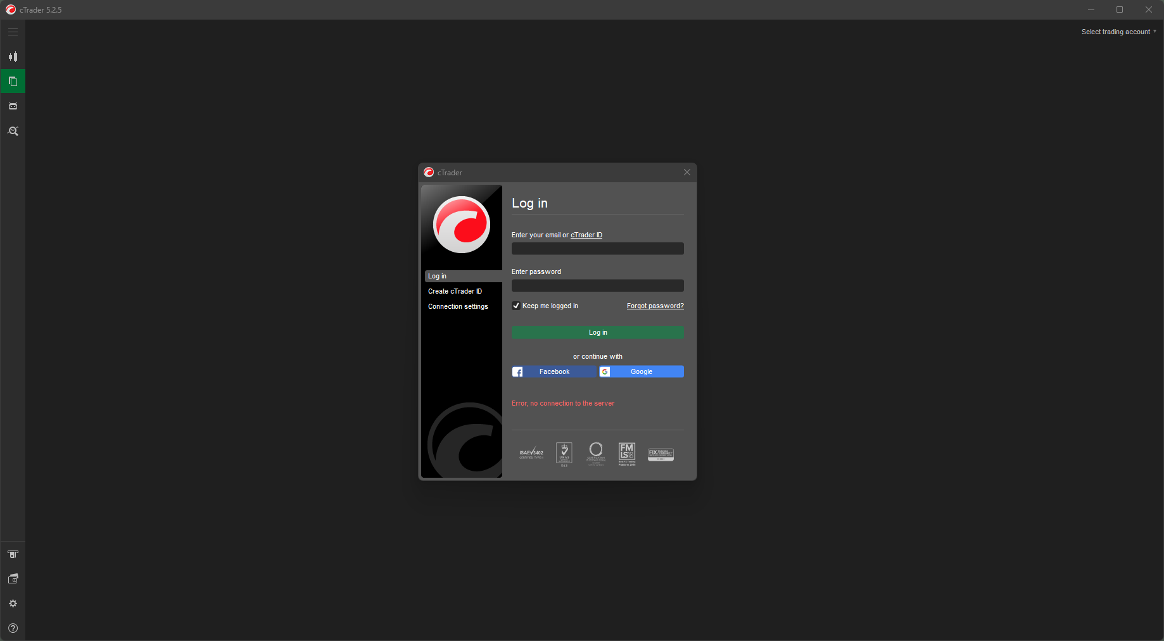Screen dimensions: 1164x641
Task: Select Log in tab in dialog
Action: pos(464,276)
